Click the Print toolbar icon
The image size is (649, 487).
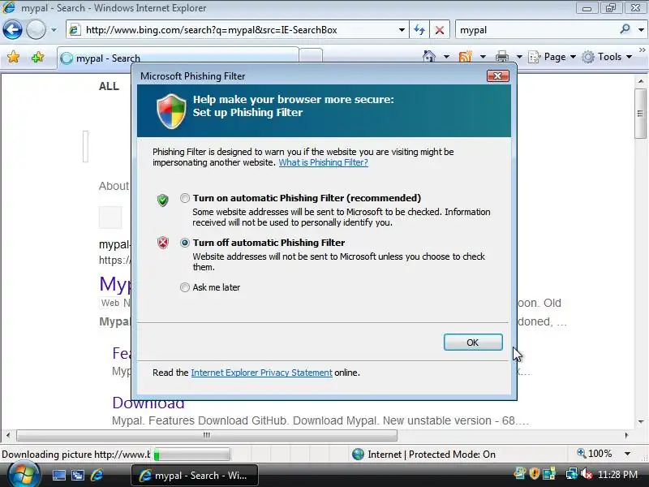502,56
